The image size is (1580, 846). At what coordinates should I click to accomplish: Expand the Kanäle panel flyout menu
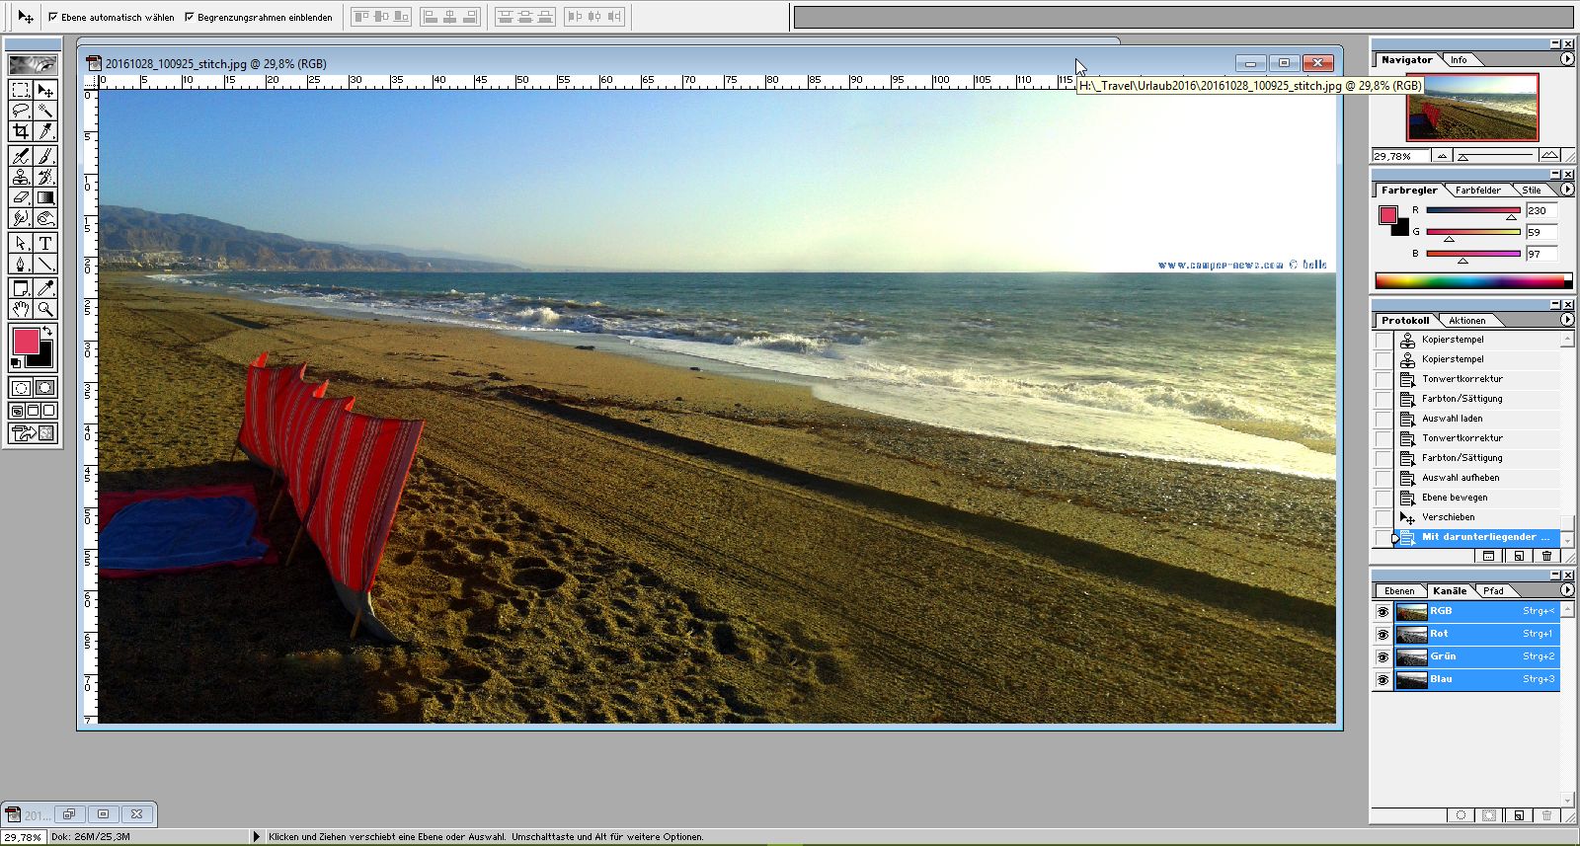click(1567, 590)
